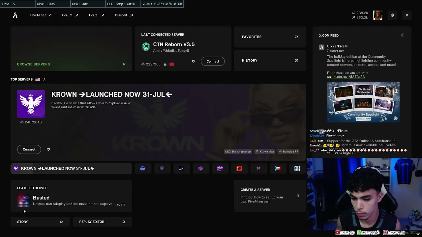Viewport: 422px width, 237px height.
Task: Click the CTN Reborn server logo
Action: [146, 47]
